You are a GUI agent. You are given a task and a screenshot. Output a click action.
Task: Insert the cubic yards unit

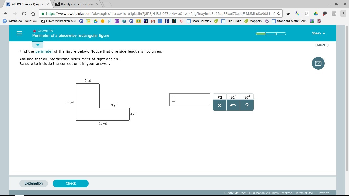tap(247, 97)
